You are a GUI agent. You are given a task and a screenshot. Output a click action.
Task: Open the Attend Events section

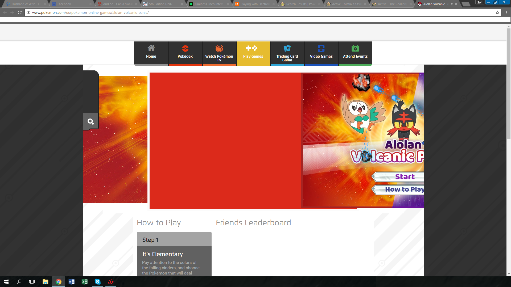click(x=355, y=53)
